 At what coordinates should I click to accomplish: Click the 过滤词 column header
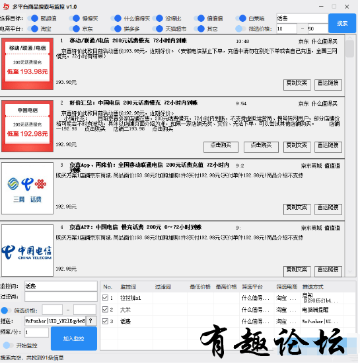(x=163, y=287)
